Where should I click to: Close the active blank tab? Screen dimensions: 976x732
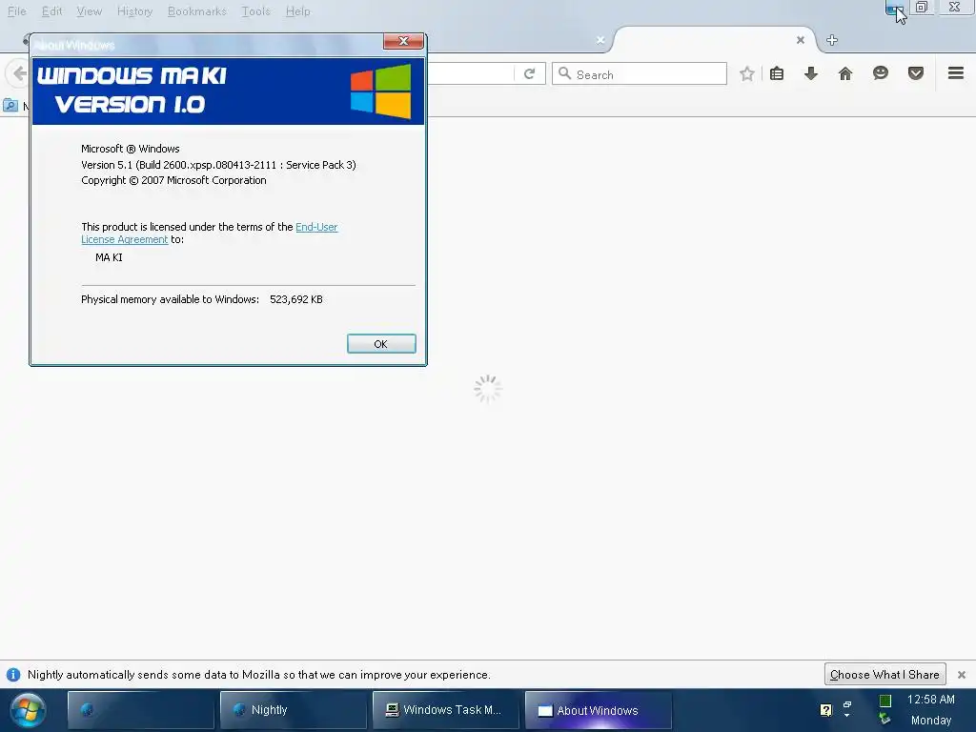(801, 40)
